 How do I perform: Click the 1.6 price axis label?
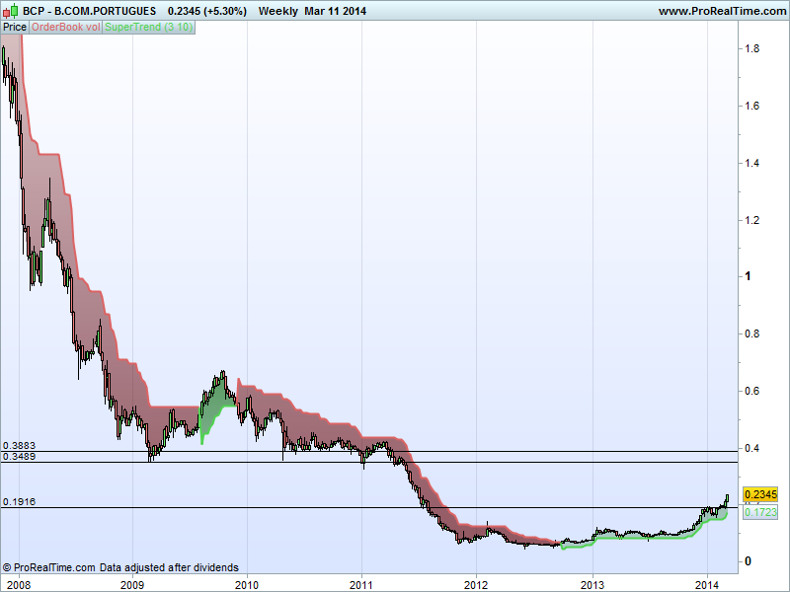[752, 106]
